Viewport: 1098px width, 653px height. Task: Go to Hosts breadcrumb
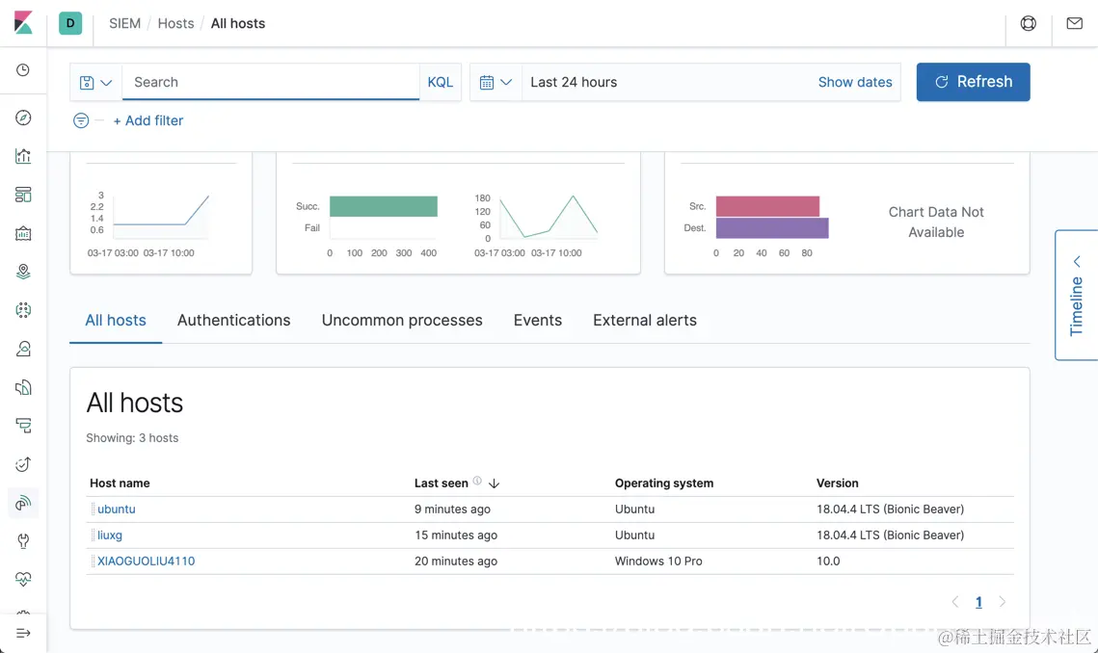175,23
